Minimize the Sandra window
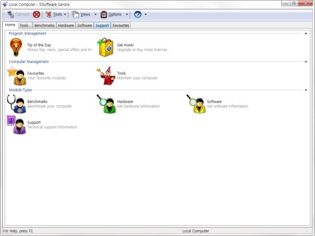315x236 pixels. tap(286, 3)
